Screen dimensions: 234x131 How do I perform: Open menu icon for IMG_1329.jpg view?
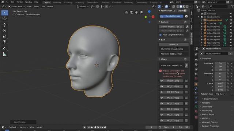coord(186,103)
